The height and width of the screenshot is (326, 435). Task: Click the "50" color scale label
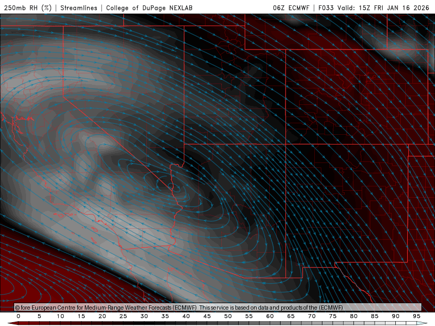(x=228, y=316)
